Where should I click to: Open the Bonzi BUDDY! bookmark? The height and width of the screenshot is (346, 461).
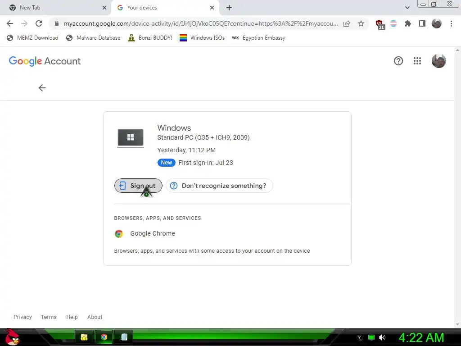[150, 38]
